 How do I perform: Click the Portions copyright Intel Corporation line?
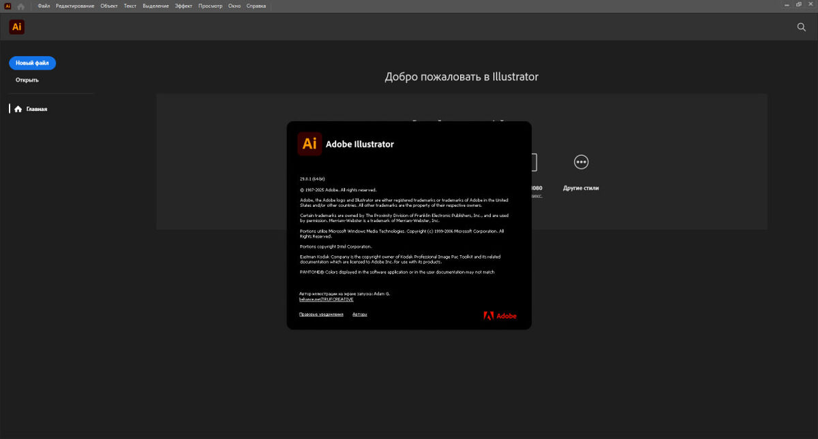pyautogui.click(x=337, y=246)
